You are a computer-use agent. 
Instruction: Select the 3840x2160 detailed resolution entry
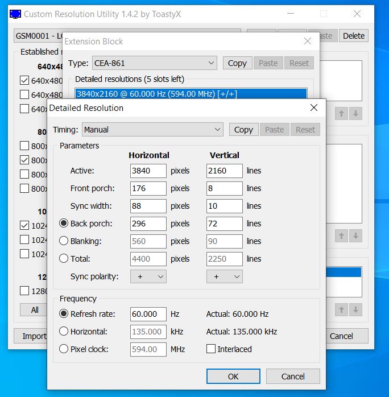191,94
